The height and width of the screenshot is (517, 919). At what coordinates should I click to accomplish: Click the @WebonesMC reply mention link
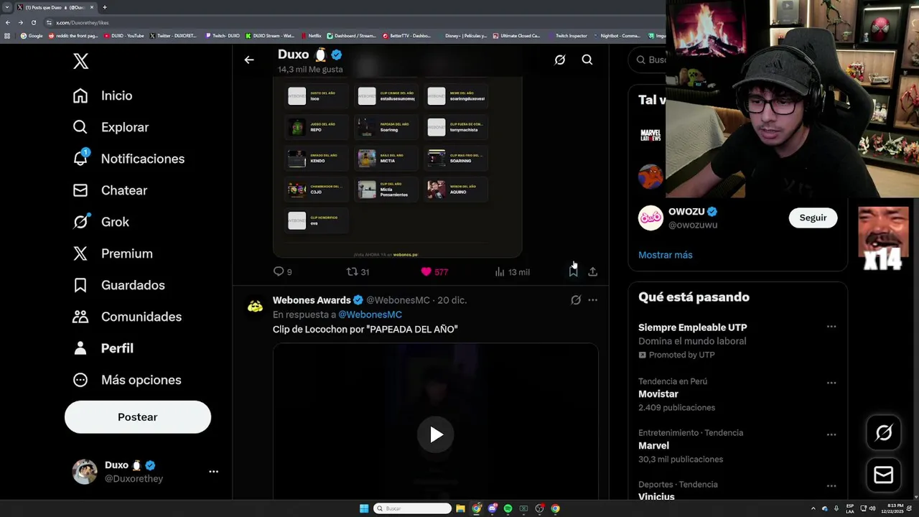coord(370,315)
